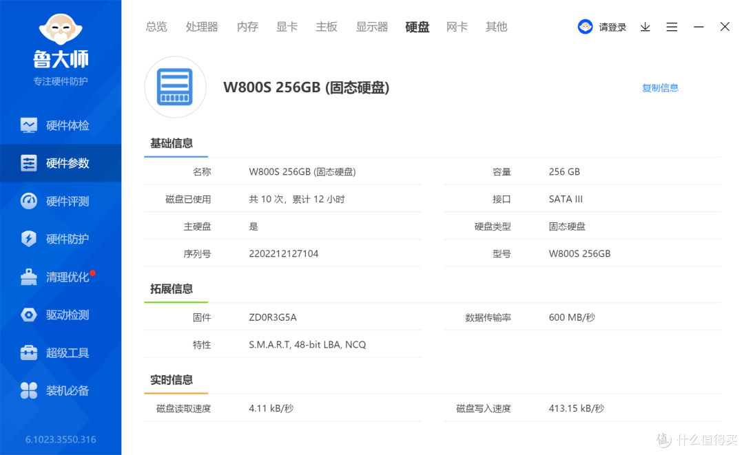Switch to the 处理器 tab
Screen dimensions: 744x455
(x=202, y=27)
